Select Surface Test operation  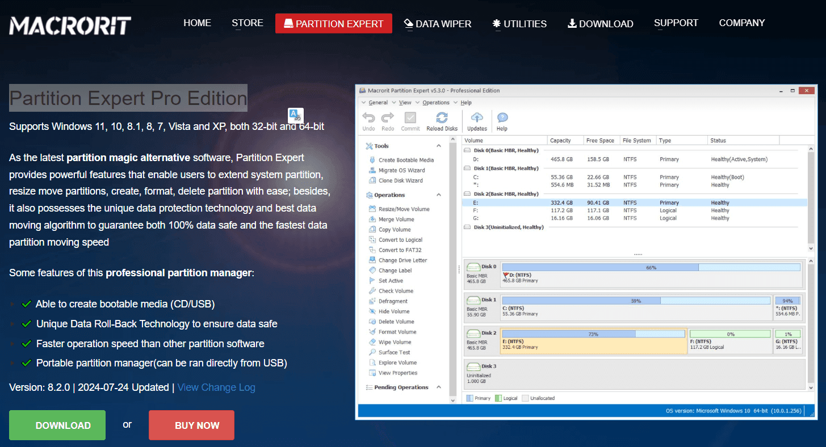pos(389,352)
